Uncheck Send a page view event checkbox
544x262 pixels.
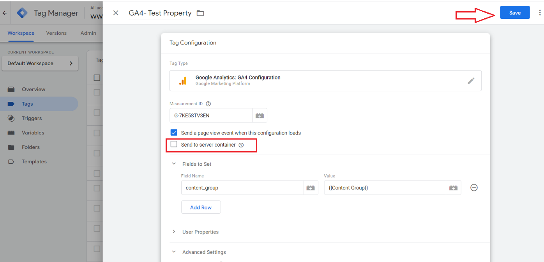click(174, 133)
